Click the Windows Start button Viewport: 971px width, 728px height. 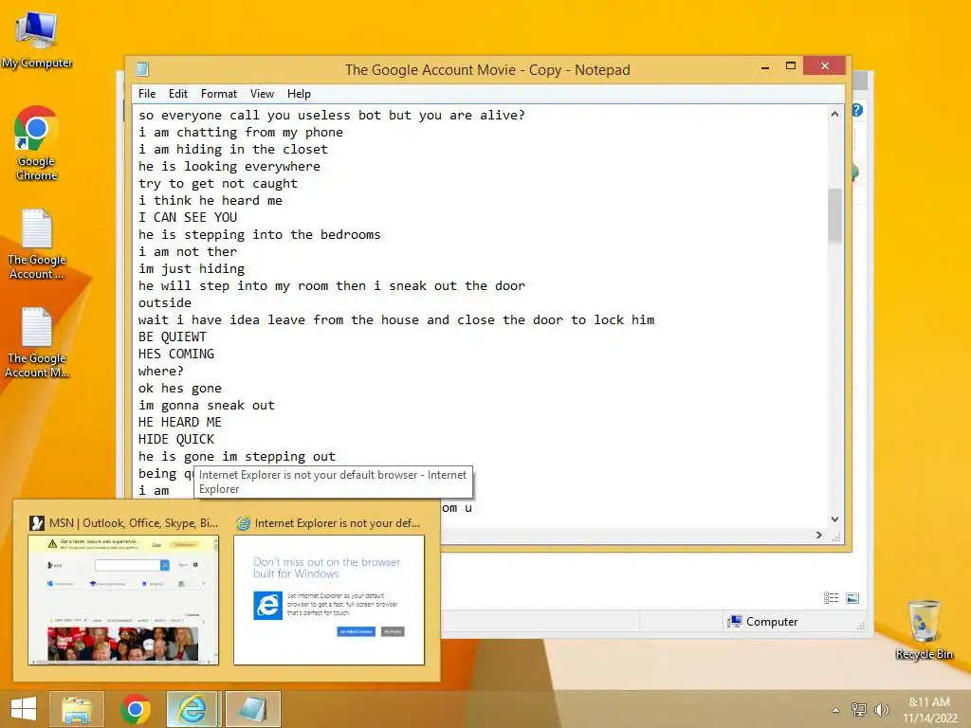pyautogui.click(x=24, y=709)
